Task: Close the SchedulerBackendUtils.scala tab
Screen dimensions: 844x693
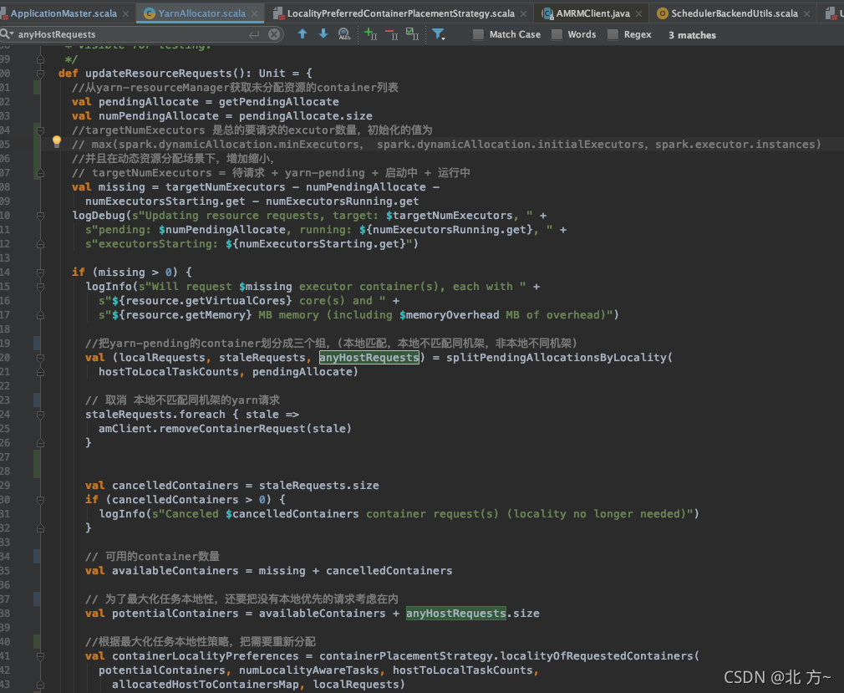Action: click(x=806, y=13)
